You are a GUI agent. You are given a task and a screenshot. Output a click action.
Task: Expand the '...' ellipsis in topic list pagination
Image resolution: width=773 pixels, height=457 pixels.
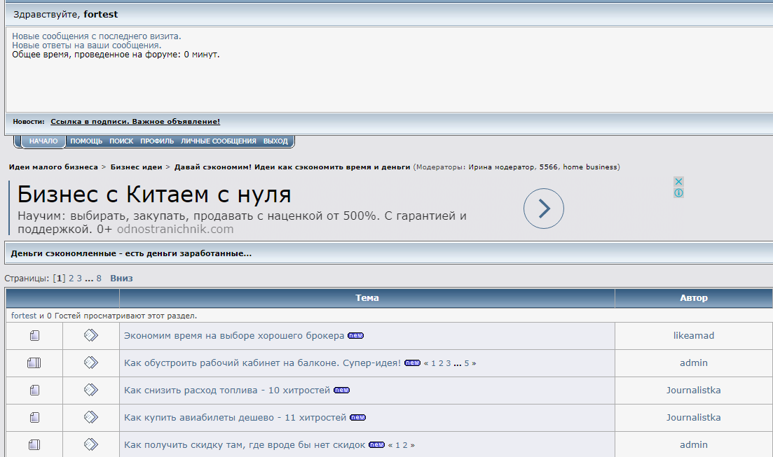click(x=89, y=279)
